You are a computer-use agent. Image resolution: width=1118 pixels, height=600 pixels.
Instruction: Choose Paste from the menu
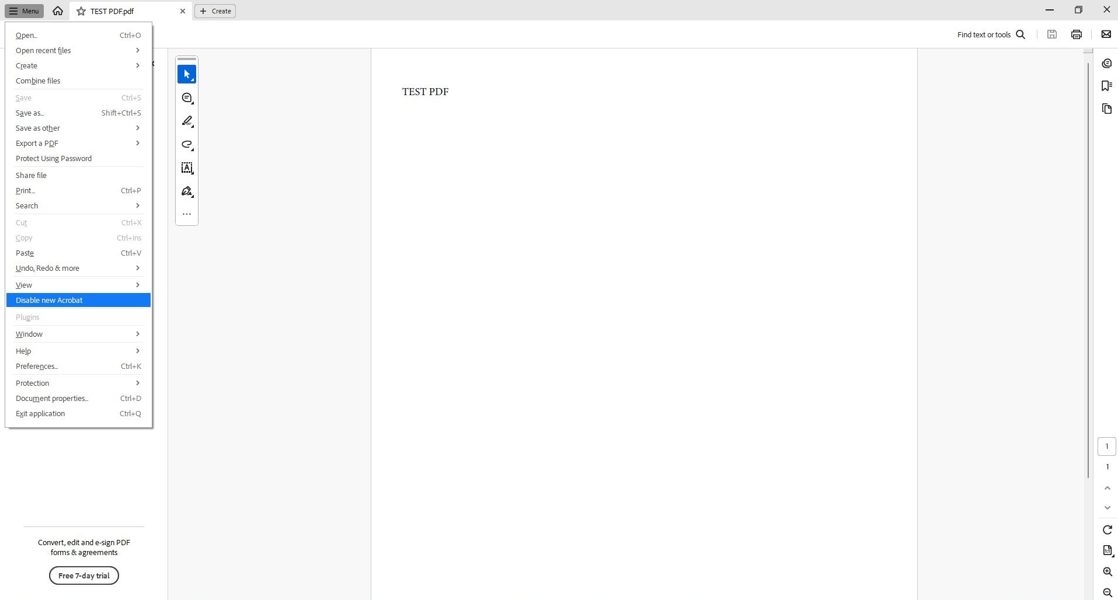(x=78, y=253)
